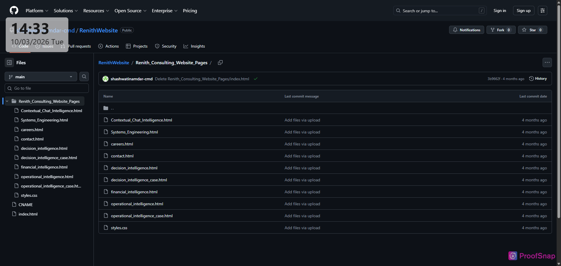Expand the Enterprise menu
This screenshot has width=561, height=266.
165,11
